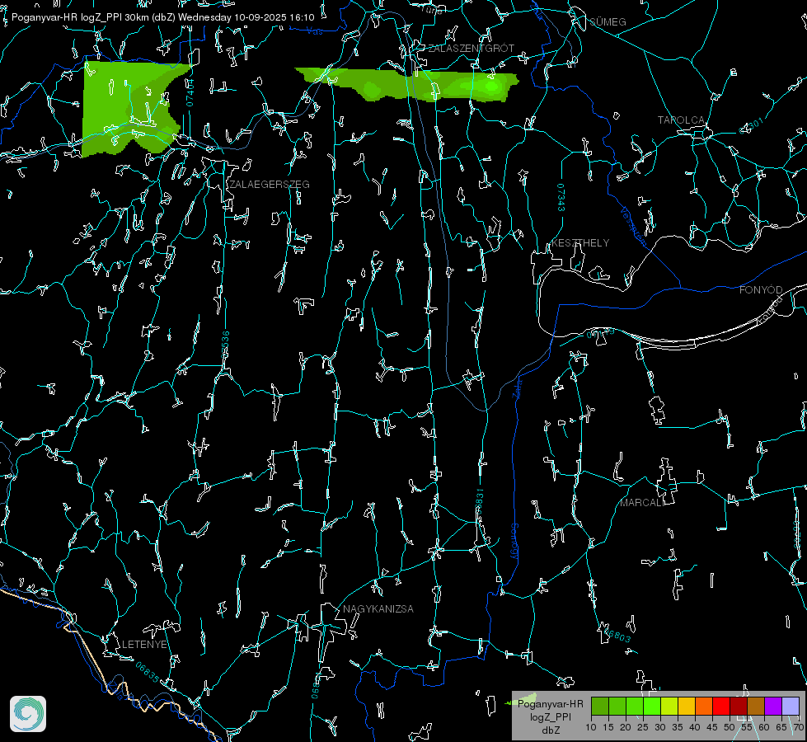Click the radar title text Poganyvar-HR logZ_PPI

67,17
